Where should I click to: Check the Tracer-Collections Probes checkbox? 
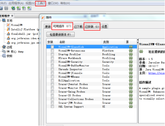52,99
